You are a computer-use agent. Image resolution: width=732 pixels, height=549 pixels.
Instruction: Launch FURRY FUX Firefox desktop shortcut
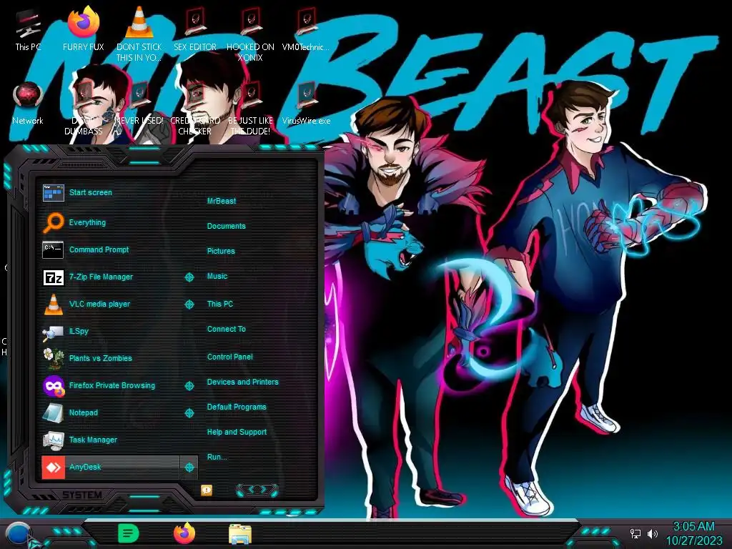tap(84, 29)
